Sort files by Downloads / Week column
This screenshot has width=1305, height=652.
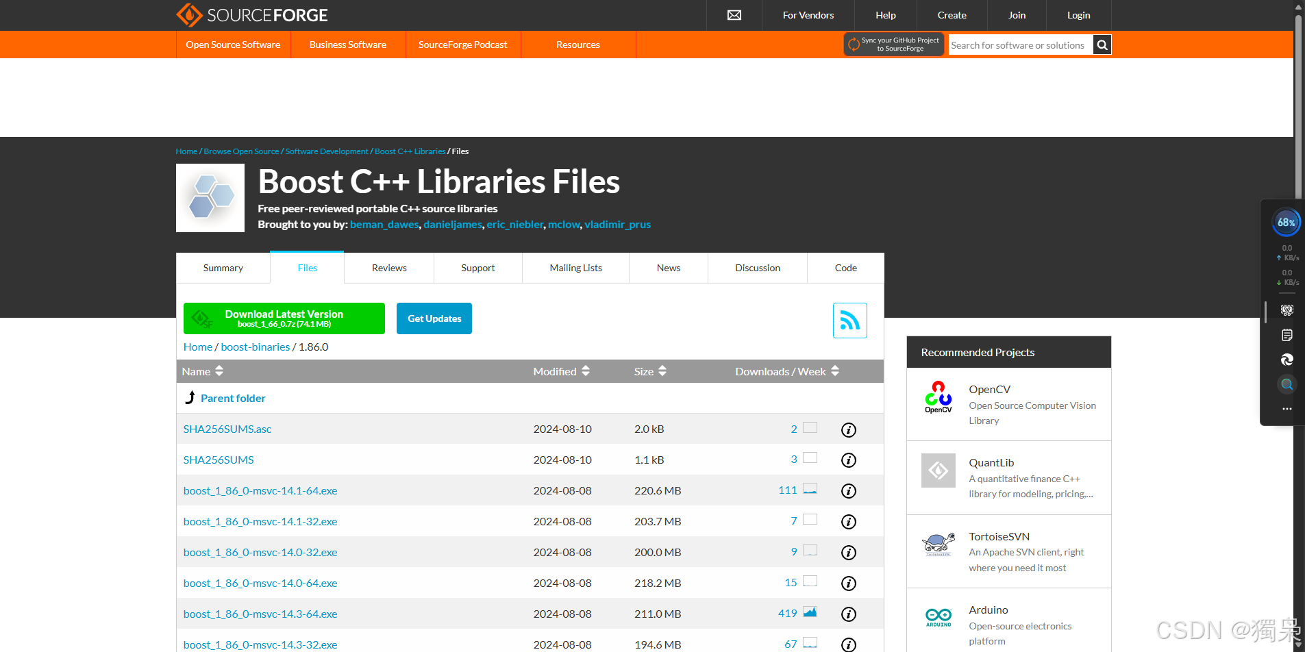point(787,371)
